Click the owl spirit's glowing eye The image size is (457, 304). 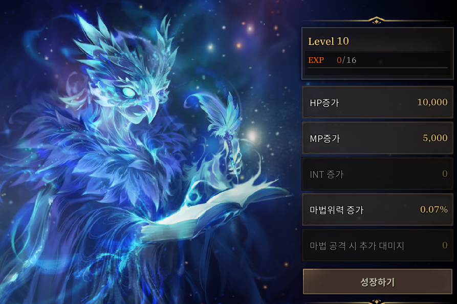pyautogui.click(x=128, y=92)
